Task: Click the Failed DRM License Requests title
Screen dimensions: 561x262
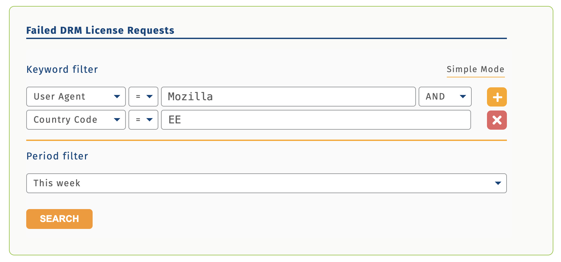Action: click(100, 30)
